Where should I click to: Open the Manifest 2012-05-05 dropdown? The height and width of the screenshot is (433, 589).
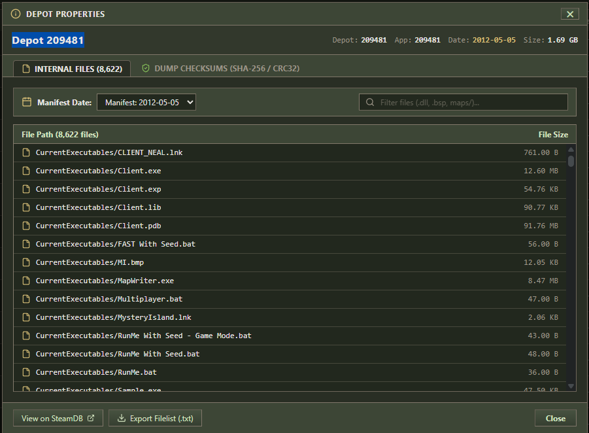click(x=146, y=102)
